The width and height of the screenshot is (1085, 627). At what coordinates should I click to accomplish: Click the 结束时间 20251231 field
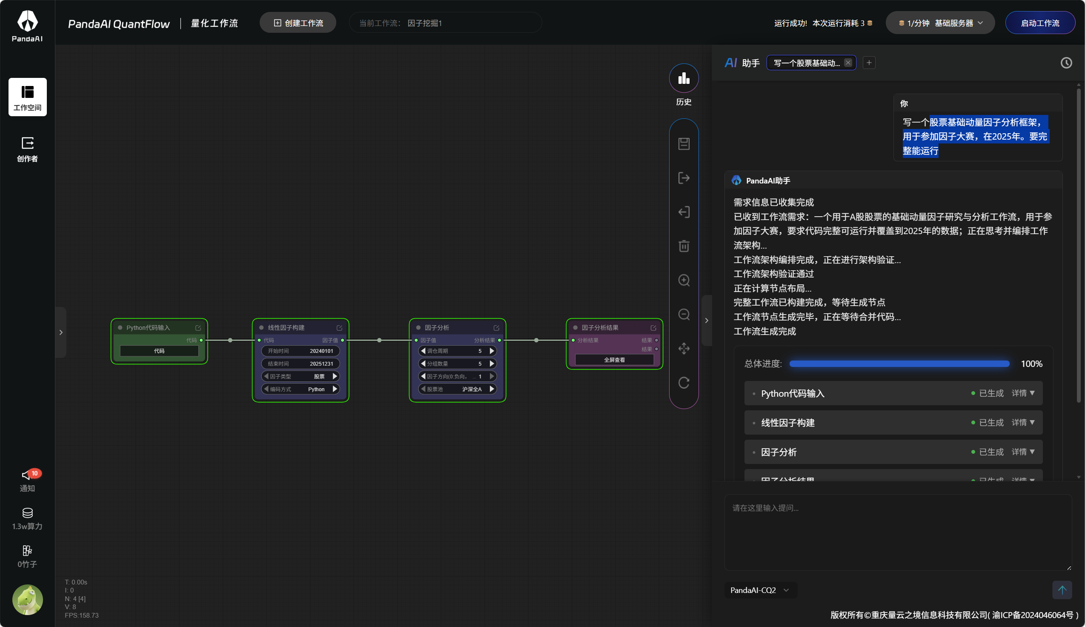pos(301,364)
